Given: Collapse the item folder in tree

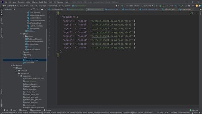Looking at the screenshot, I should [21, 34].
